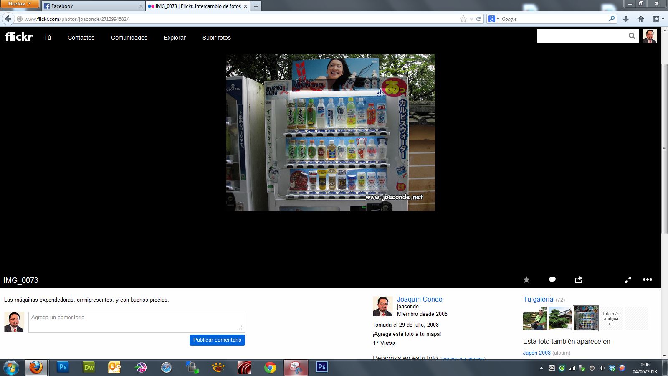Screen dimensions: 668x376
Task: Open the Firefox menu button
Action: 20,4
